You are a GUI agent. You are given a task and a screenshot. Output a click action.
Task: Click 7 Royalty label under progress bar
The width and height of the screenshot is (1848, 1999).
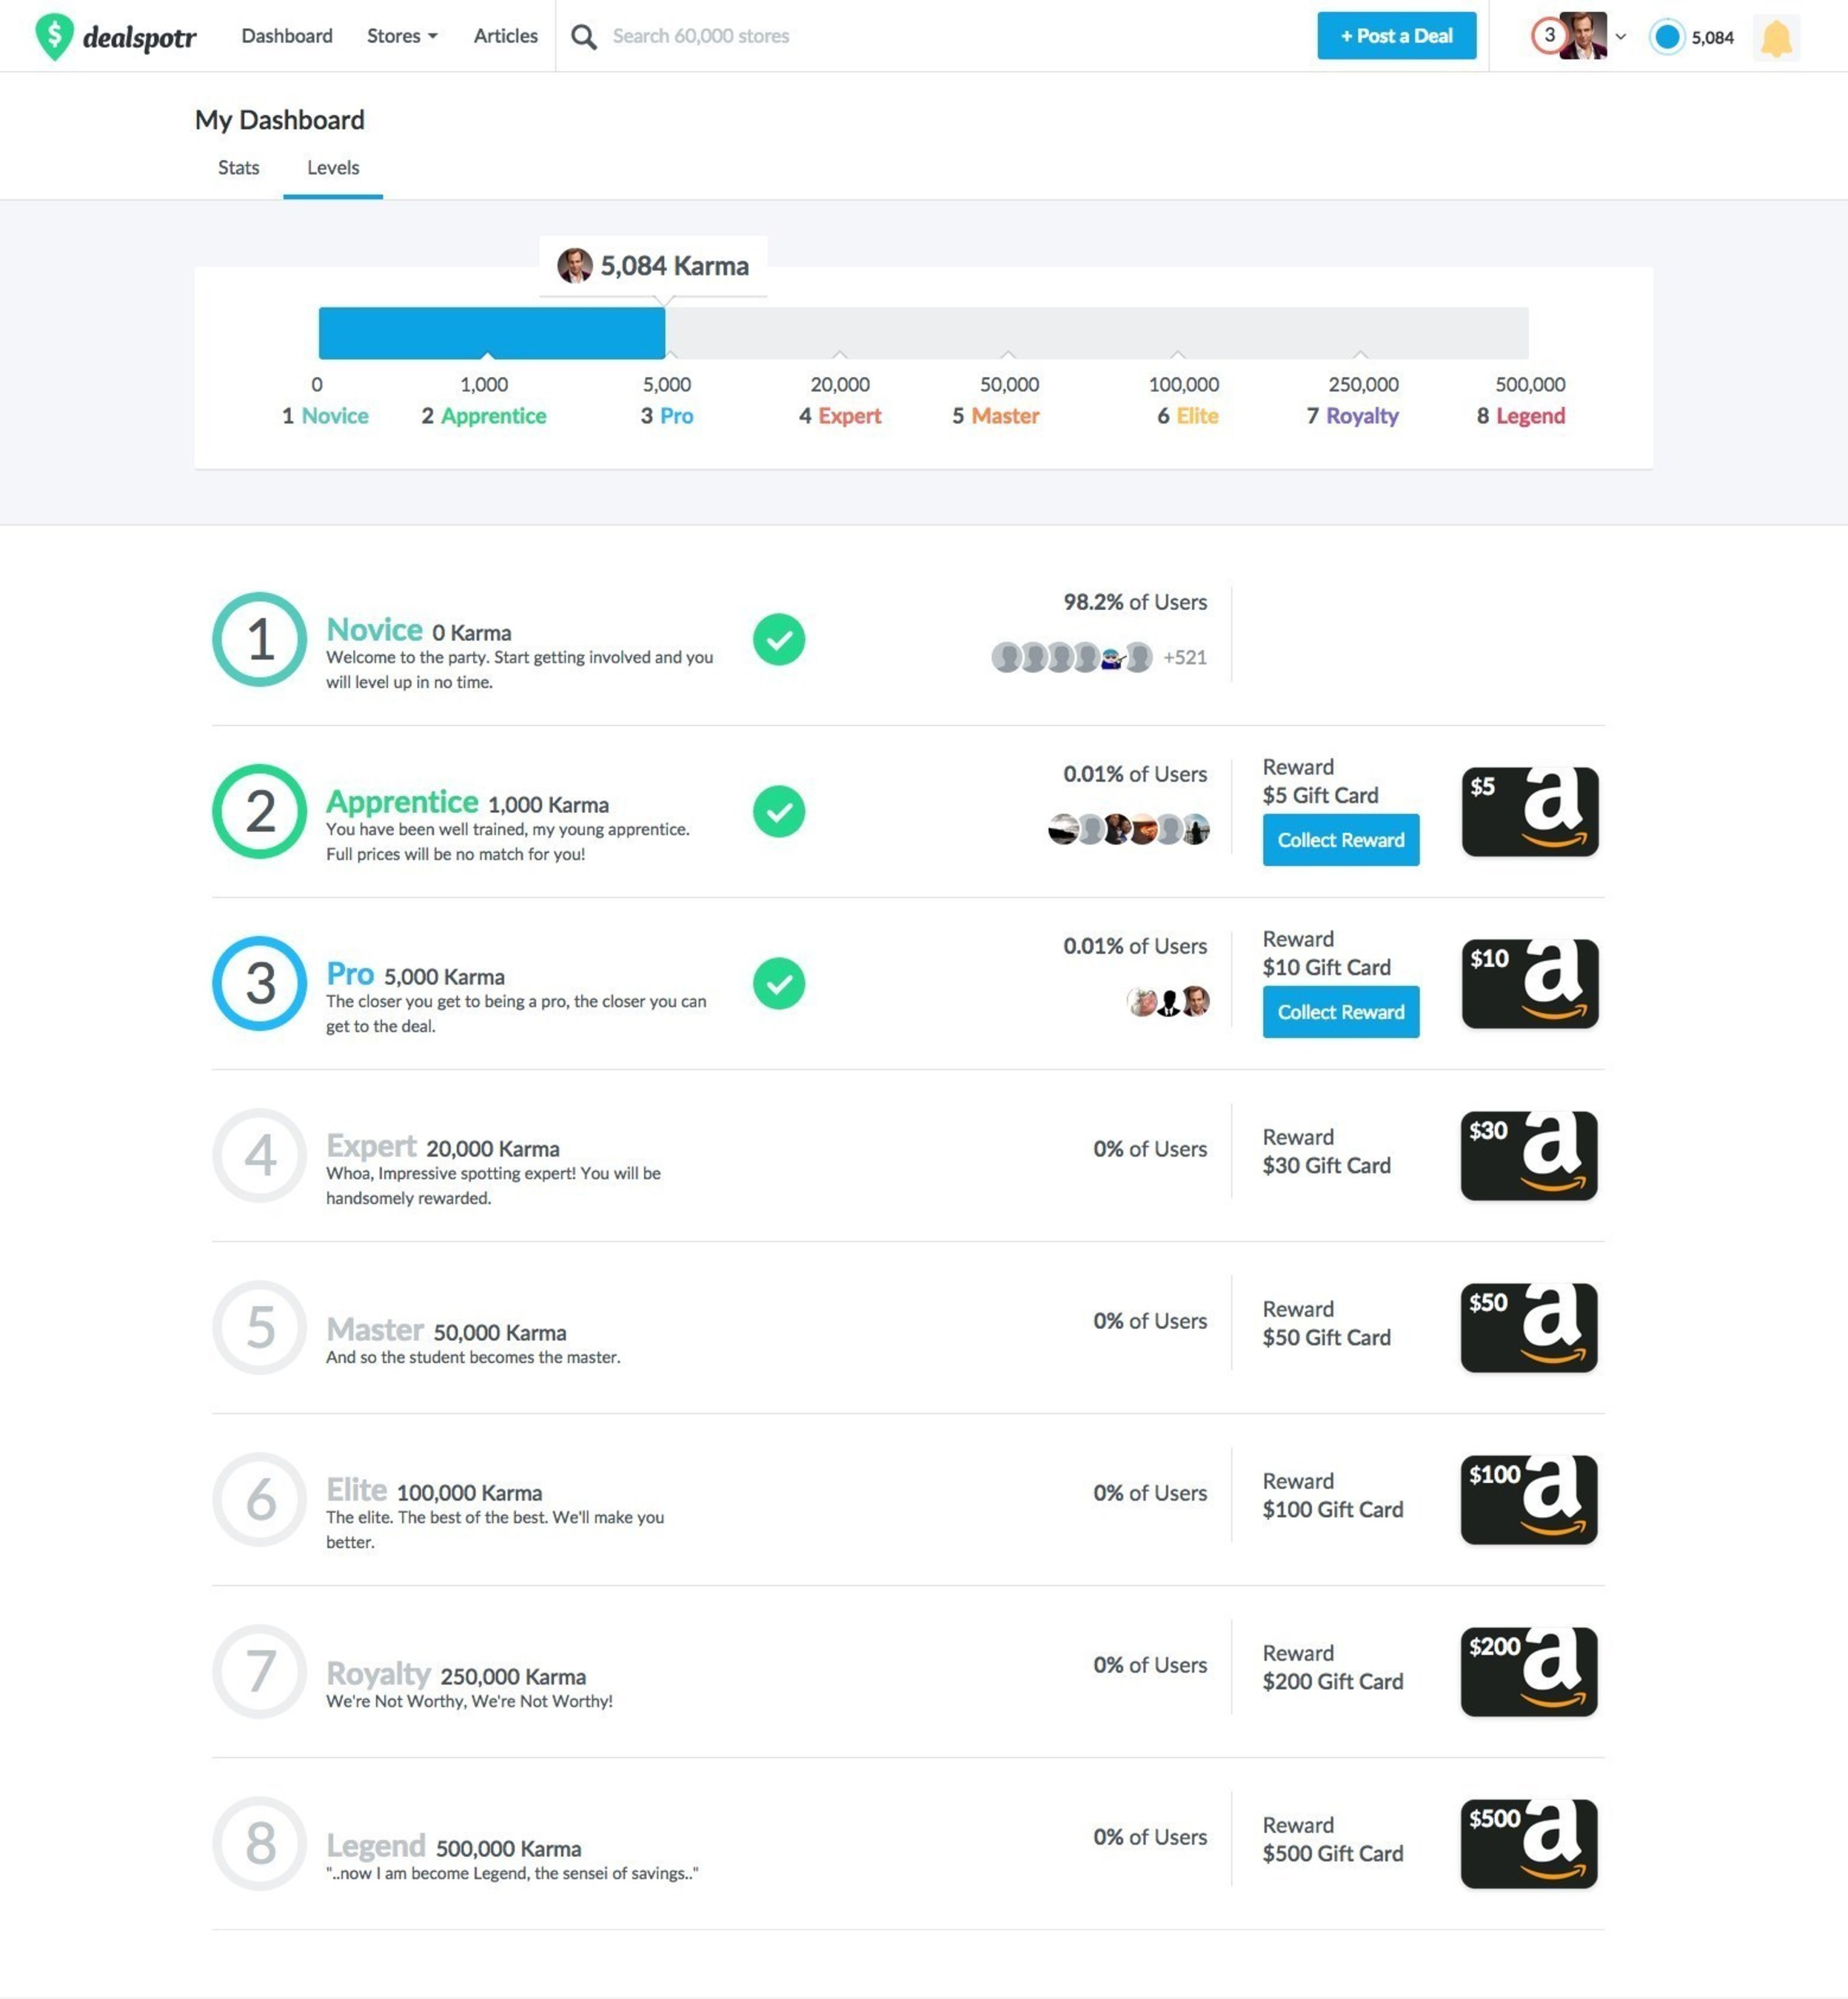coord(1353,415)
